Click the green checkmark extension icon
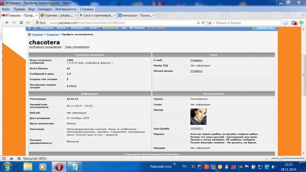Viewport: 306px width, 172px height. (x=301, y=22)
